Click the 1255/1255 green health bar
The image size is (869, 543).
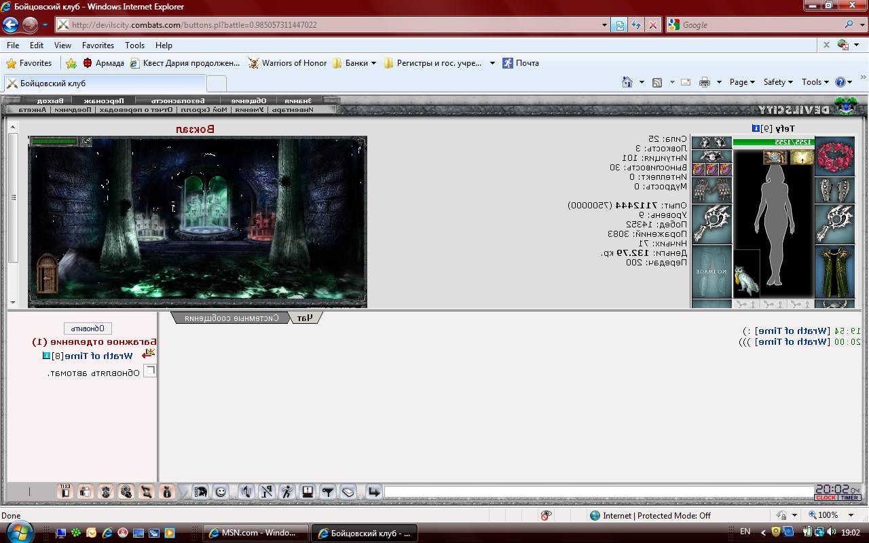click(x=773, y=143)
